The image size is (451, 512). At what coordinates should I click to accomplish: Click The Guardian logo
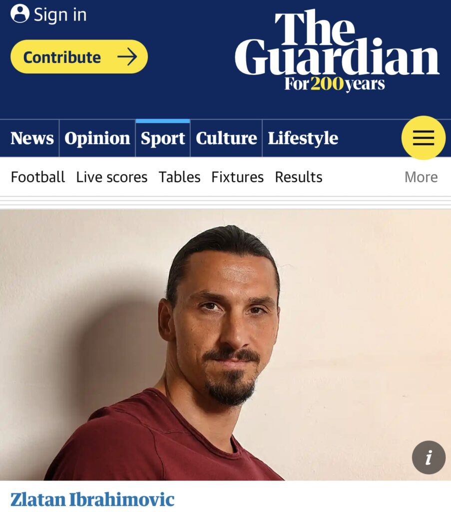coord(337,50)
